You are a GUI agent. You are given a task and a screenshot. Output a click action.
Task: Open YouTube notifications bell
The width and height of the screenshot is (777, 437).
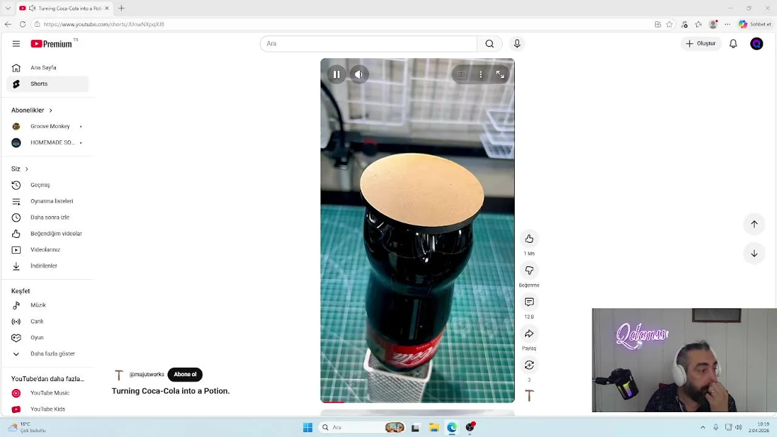point(733,44)
